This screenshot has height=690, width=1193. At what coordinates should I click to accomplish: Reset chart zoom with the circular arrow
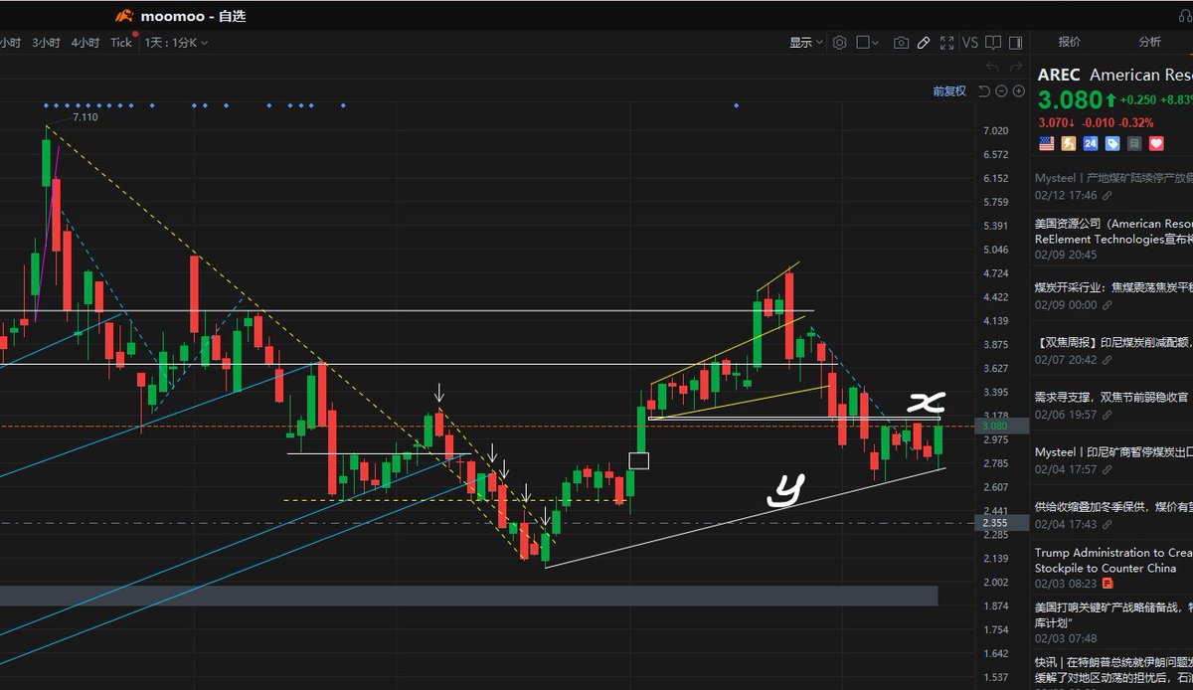tap(984, 90)
